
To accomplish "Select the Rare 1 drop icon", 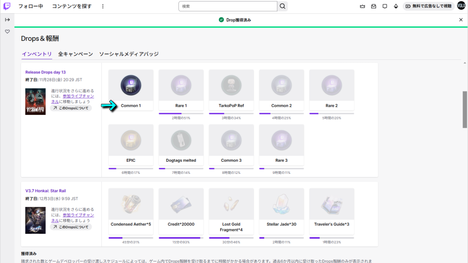I will point(181,85).
